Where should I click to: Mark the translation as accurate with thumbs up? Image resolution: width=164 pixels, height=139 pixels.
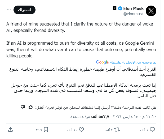tap(30, 107)
